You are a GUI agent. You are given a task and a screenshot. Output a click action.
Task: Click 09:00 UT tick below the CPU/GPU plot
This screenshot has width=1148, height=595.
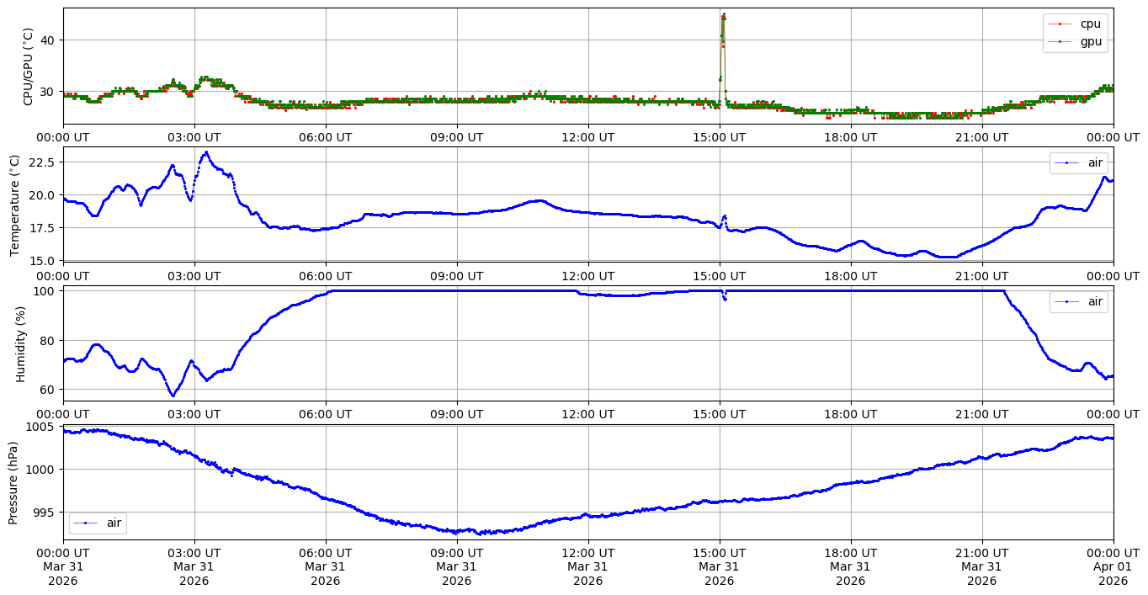coord(456,137)
